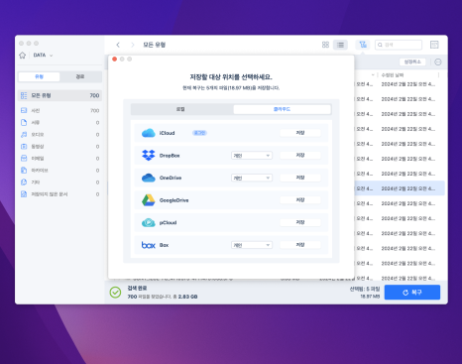Switch to the 클라우드 tab in dialog
Screen dimensions: 462x364
[x=282, y=109]
